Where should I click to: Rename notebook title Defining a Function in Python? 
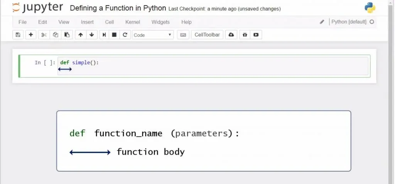118,8
